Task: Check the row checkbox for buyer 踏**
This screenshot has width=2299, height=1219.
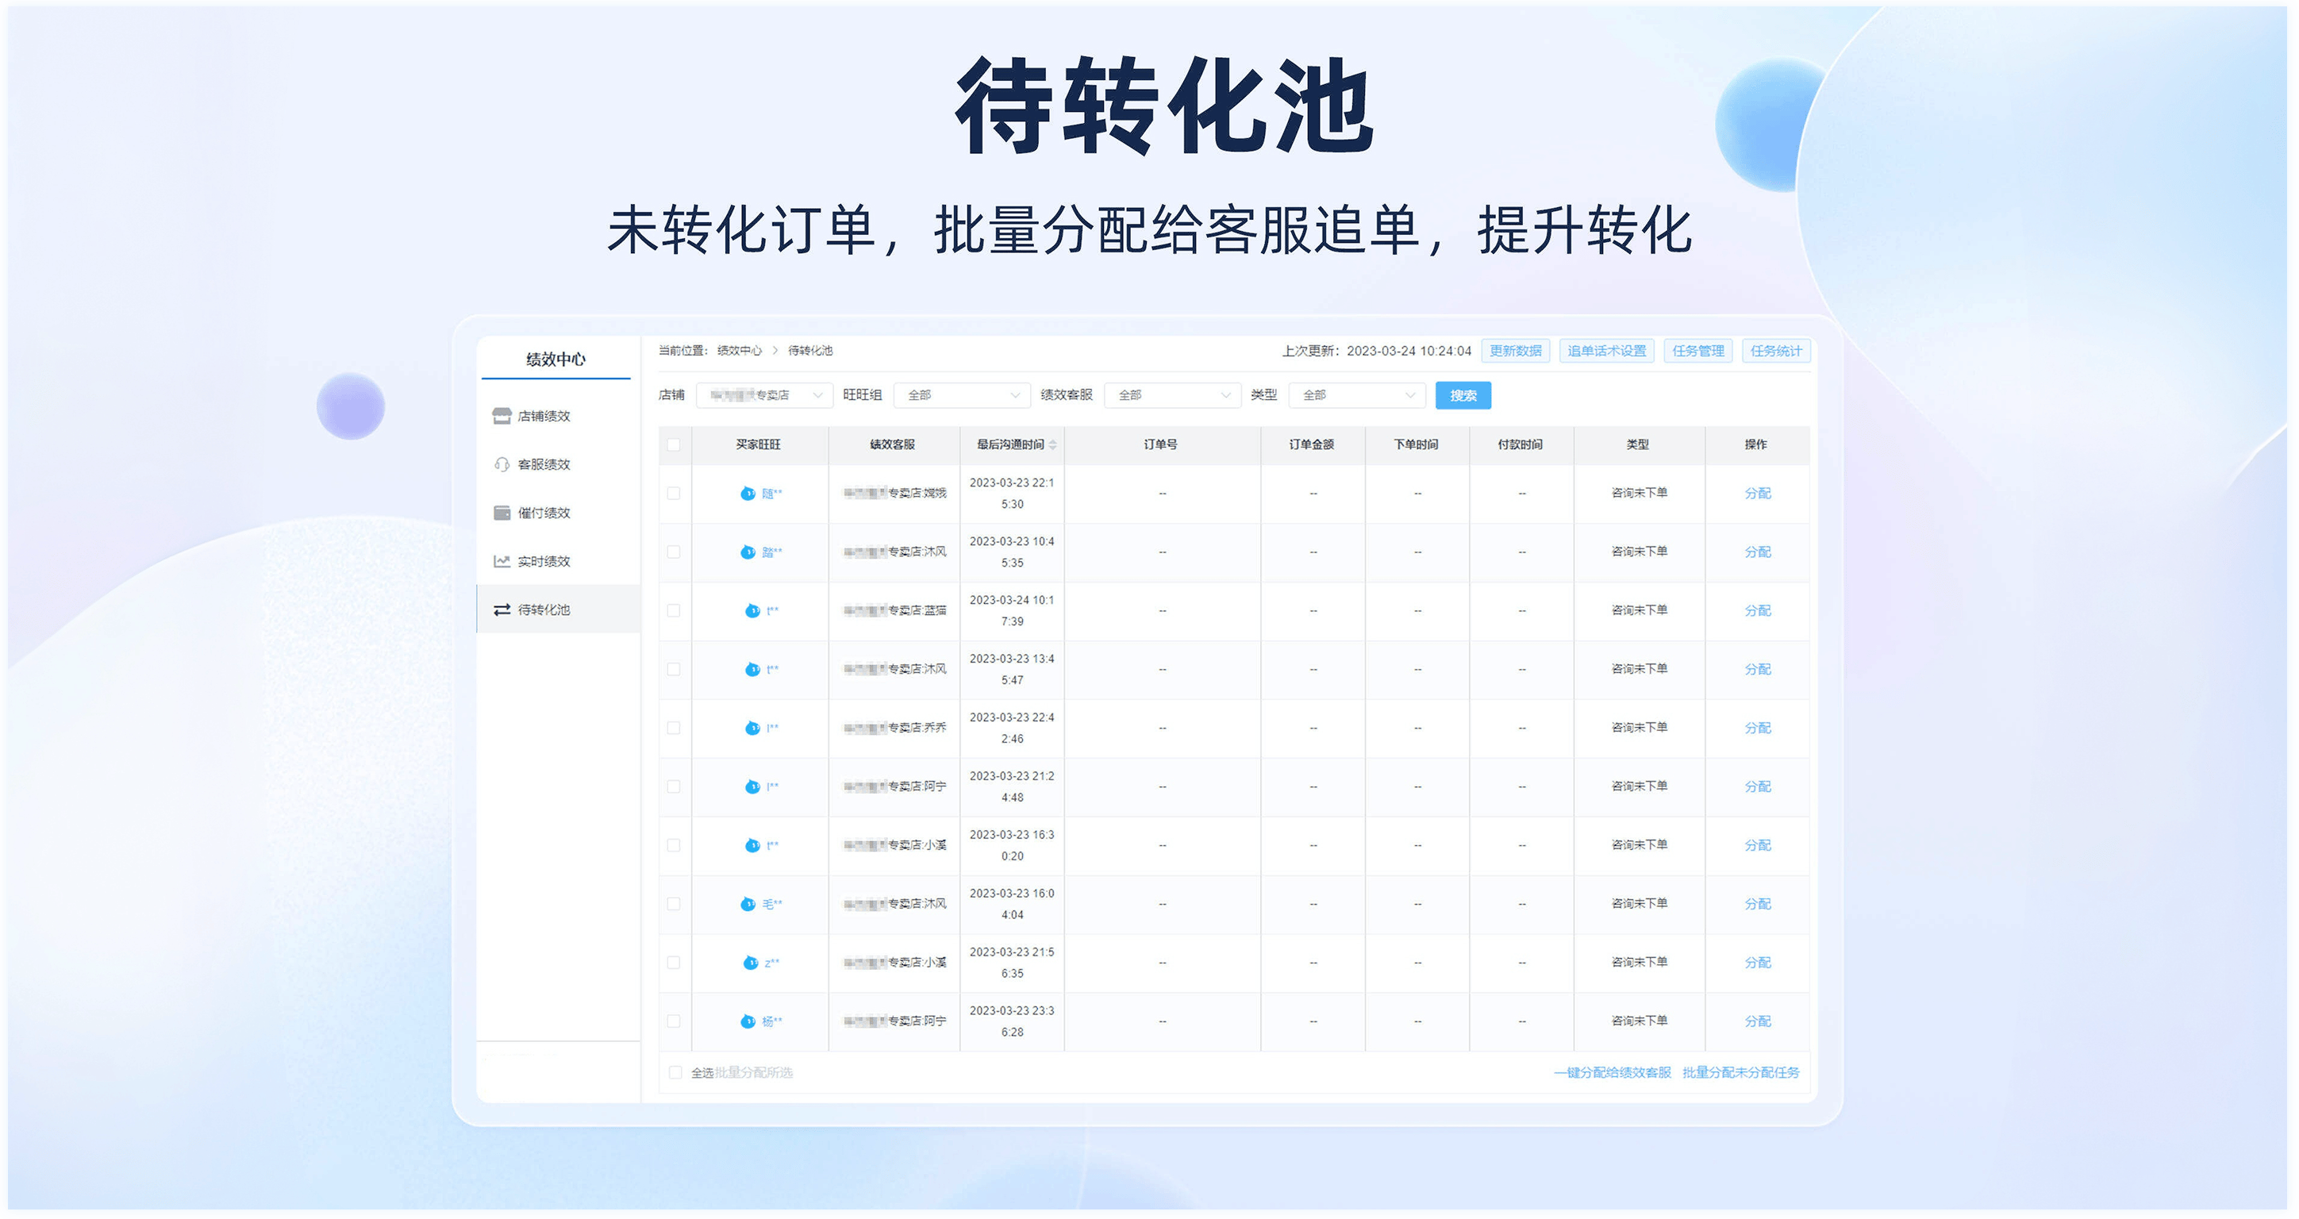Action: coord(674,552)
